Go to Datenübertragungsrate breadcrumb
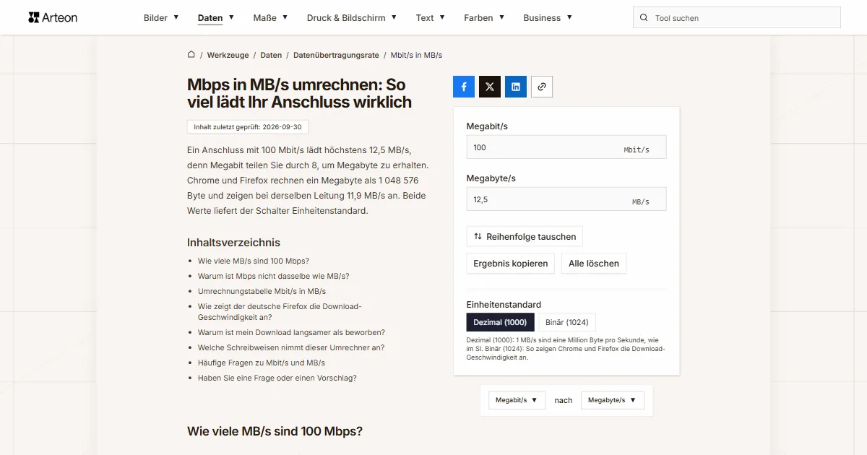The width and height of the screenshot is (867, 455). [336, 55]
